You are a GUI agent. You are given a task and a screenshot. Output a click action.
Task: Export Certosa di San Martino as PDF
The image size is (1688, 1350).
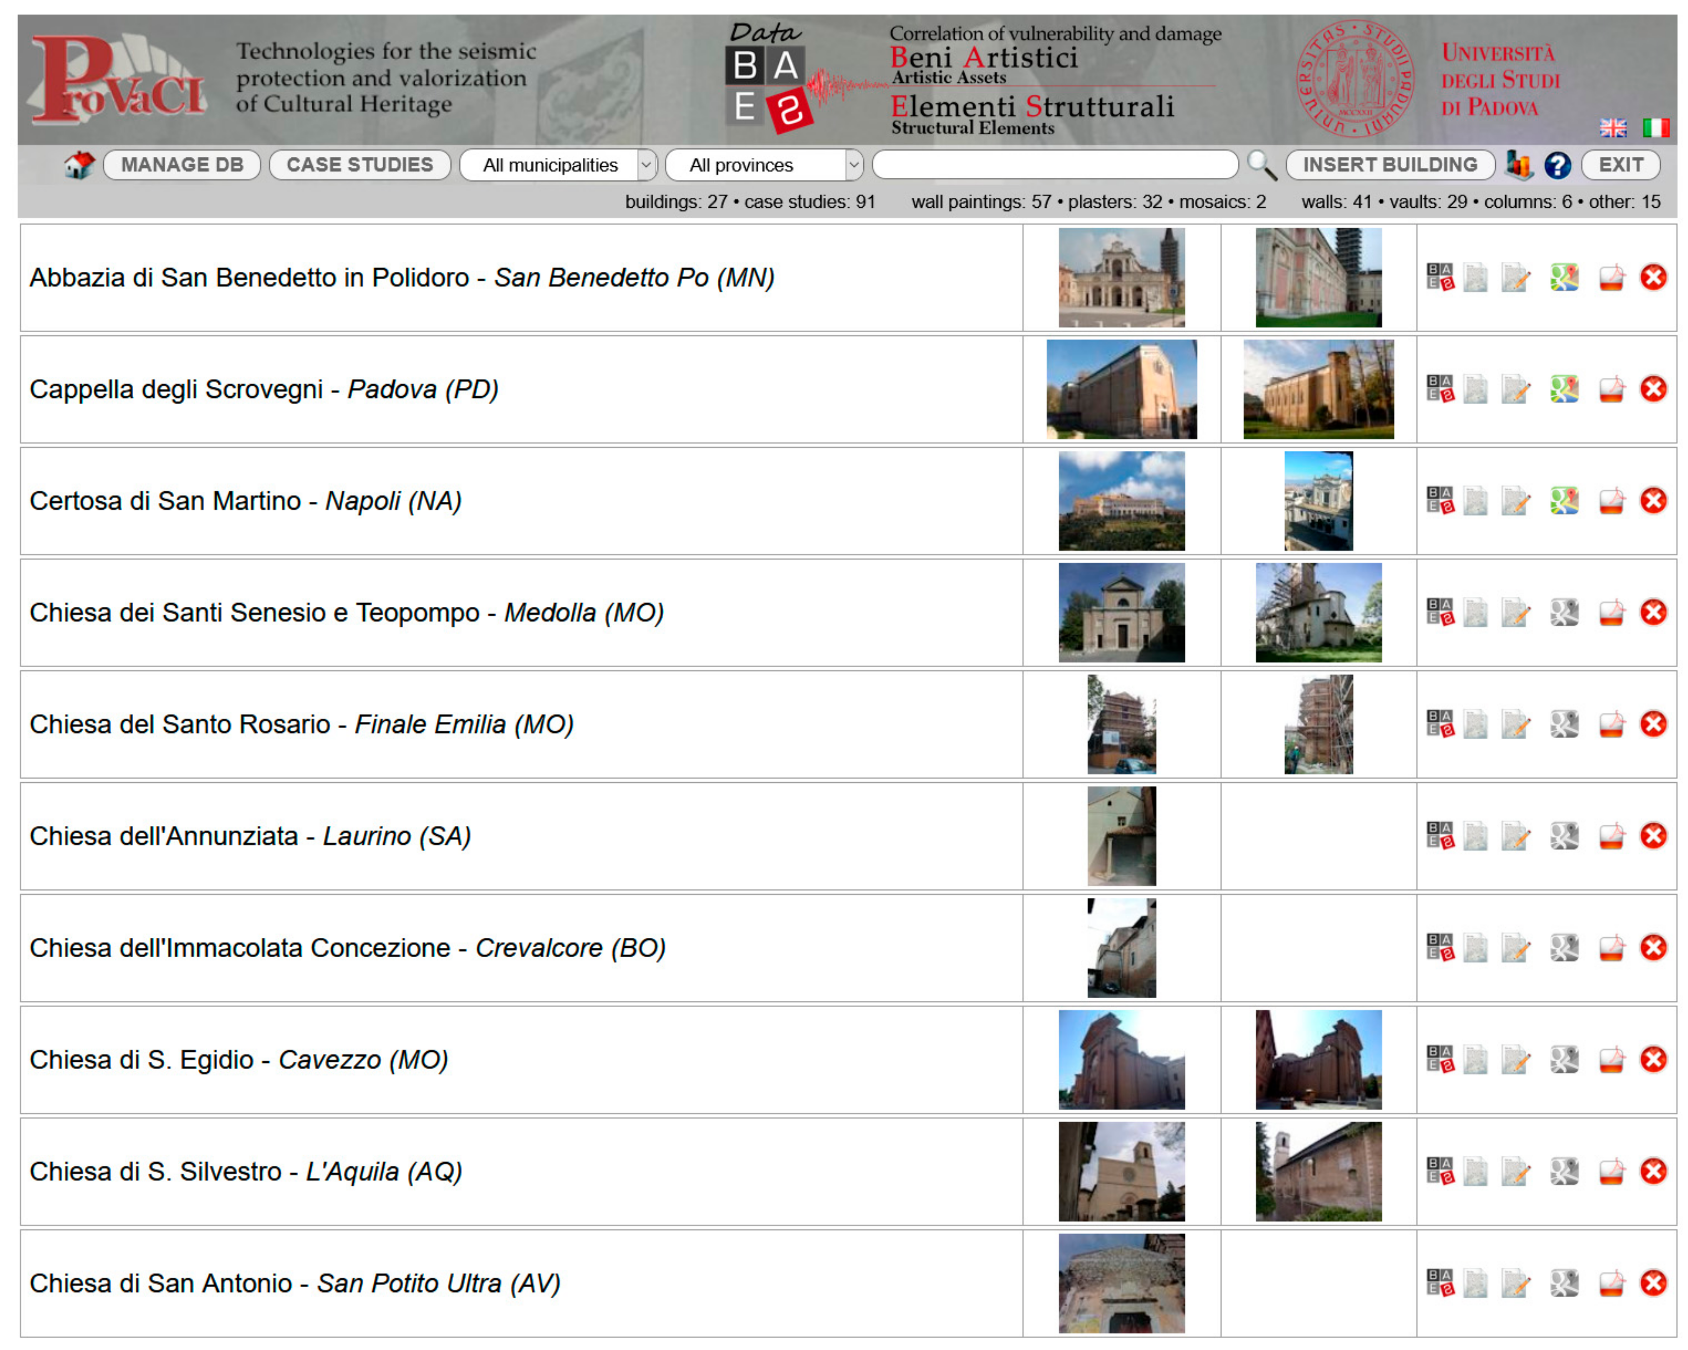pos(1611,501)
